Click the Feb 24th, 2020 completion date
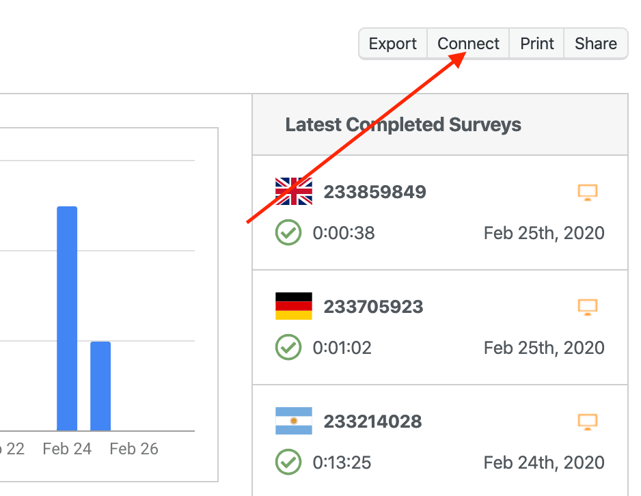Viewport: 641px width, 496px height. 544,463
